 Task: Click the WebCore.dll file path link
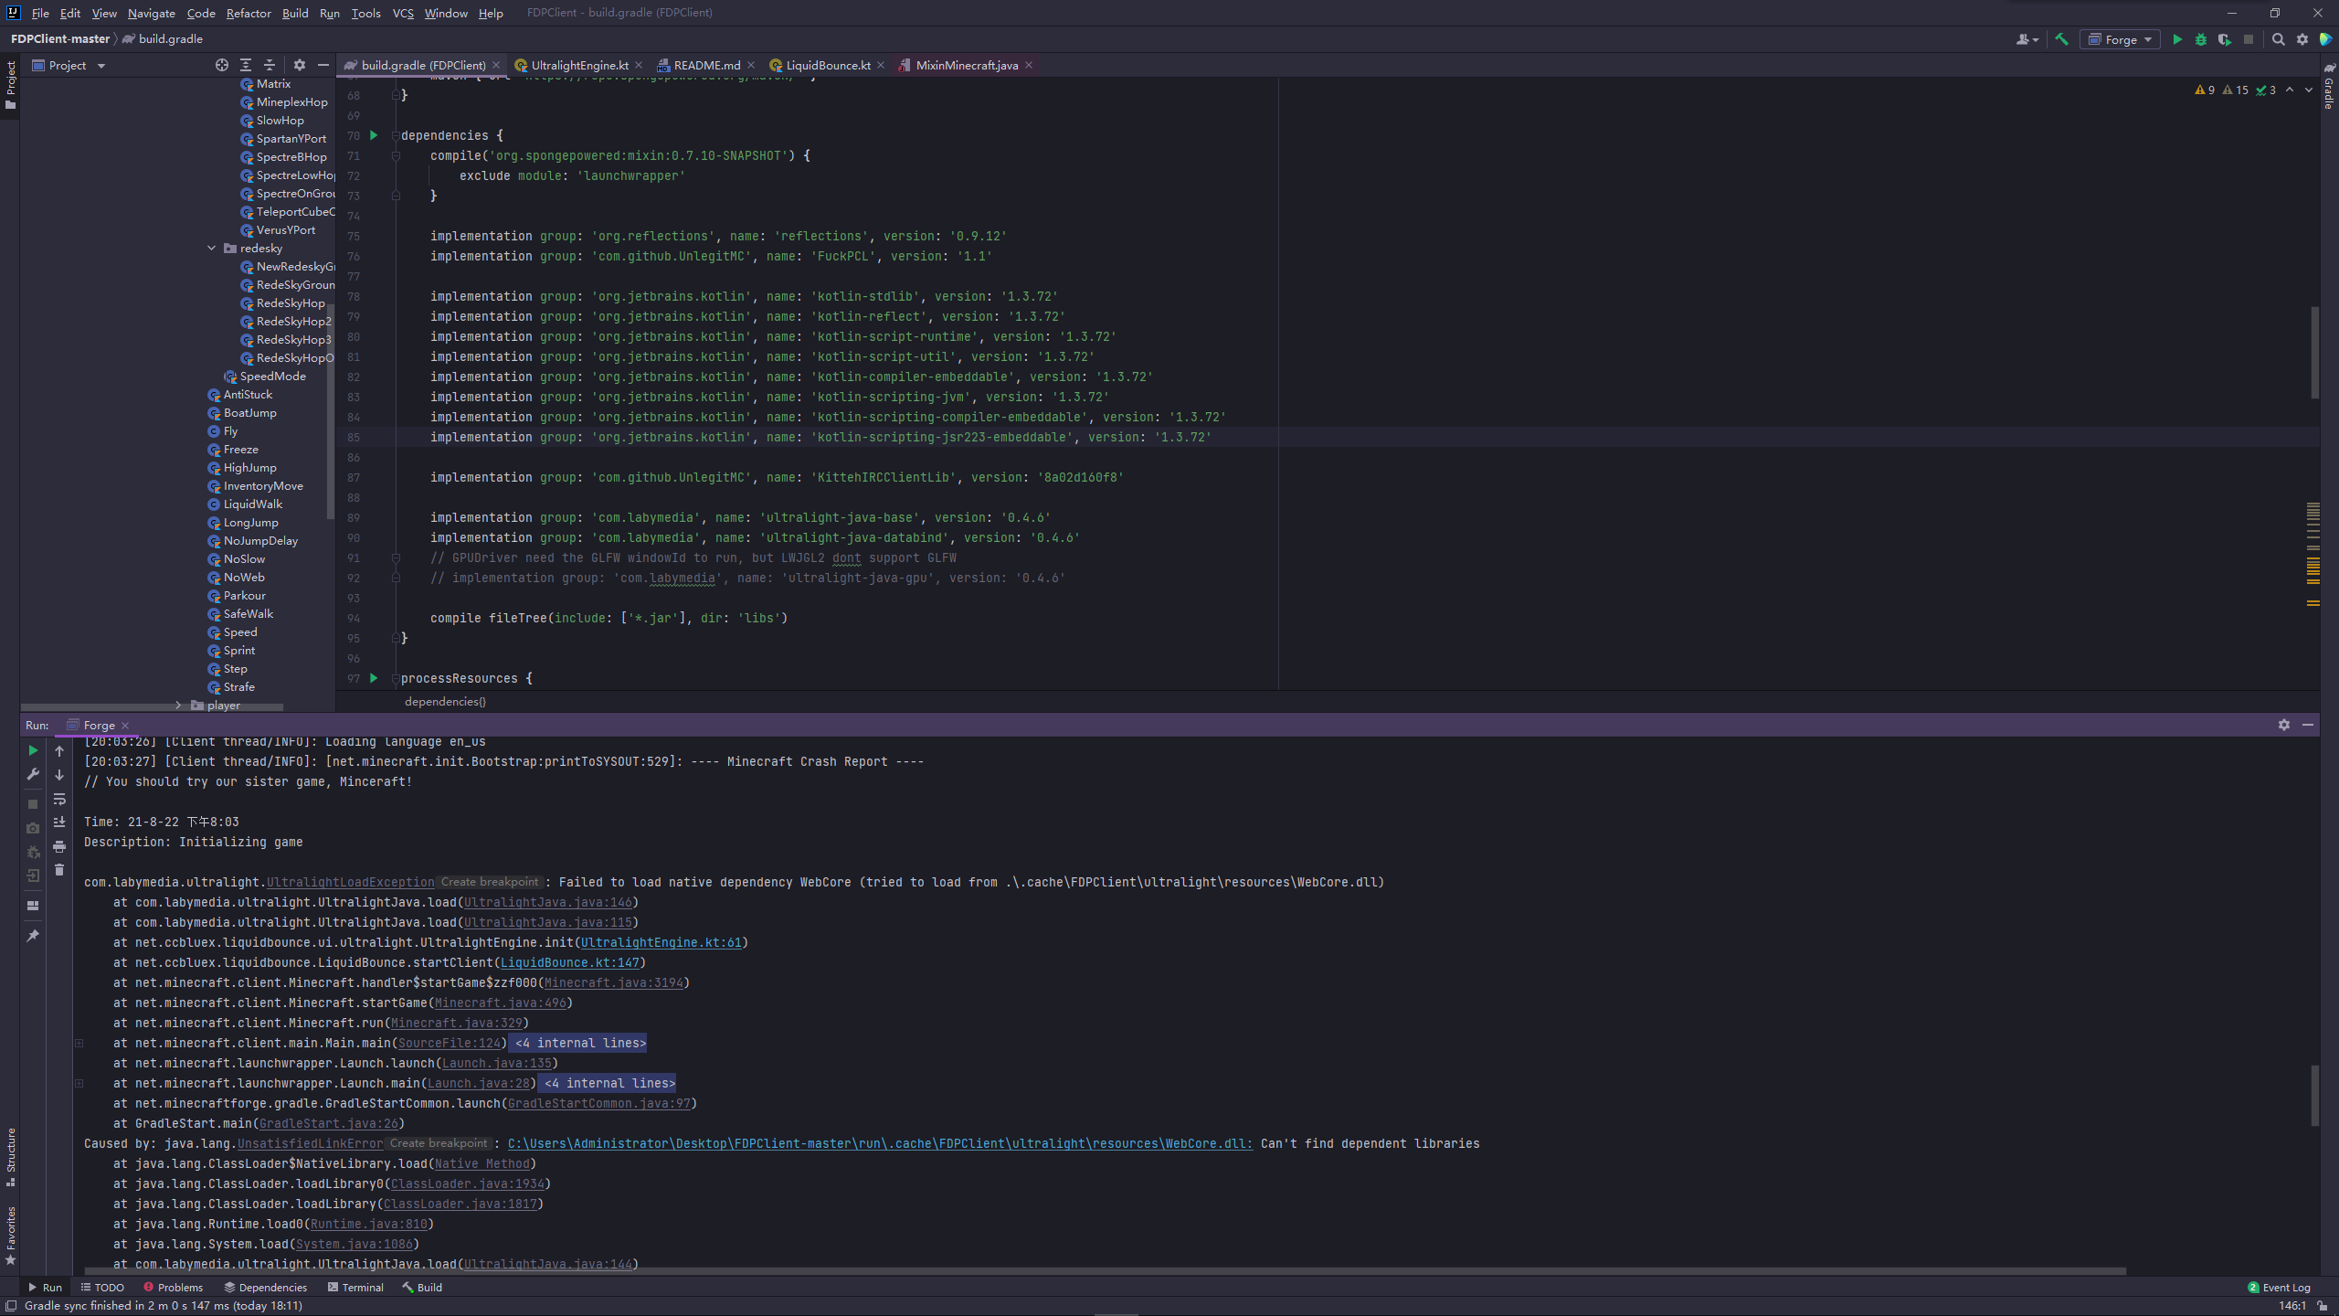coord(879,1143)
